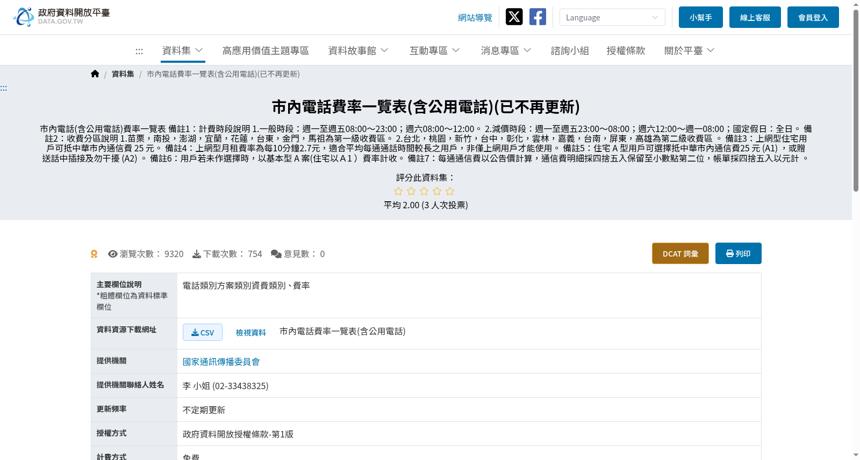This screenshot has width=860, height=460.
Task: Click the 線上客服 button
Action: coord(755,17)
